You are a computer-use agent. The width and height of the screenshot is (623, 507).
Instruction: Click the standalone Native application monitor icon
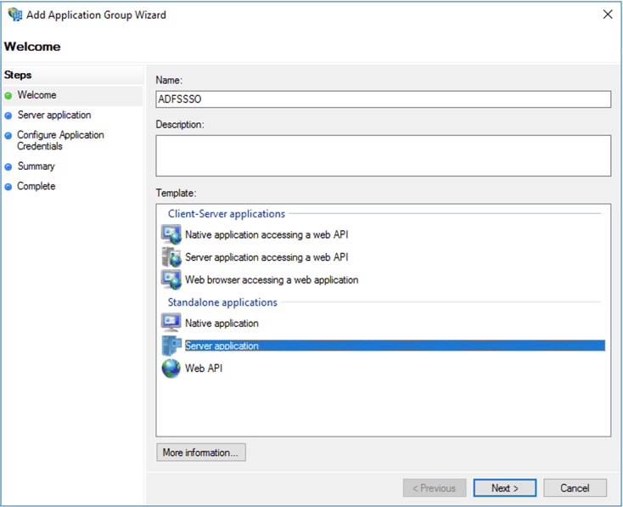(x=171, y=323)
